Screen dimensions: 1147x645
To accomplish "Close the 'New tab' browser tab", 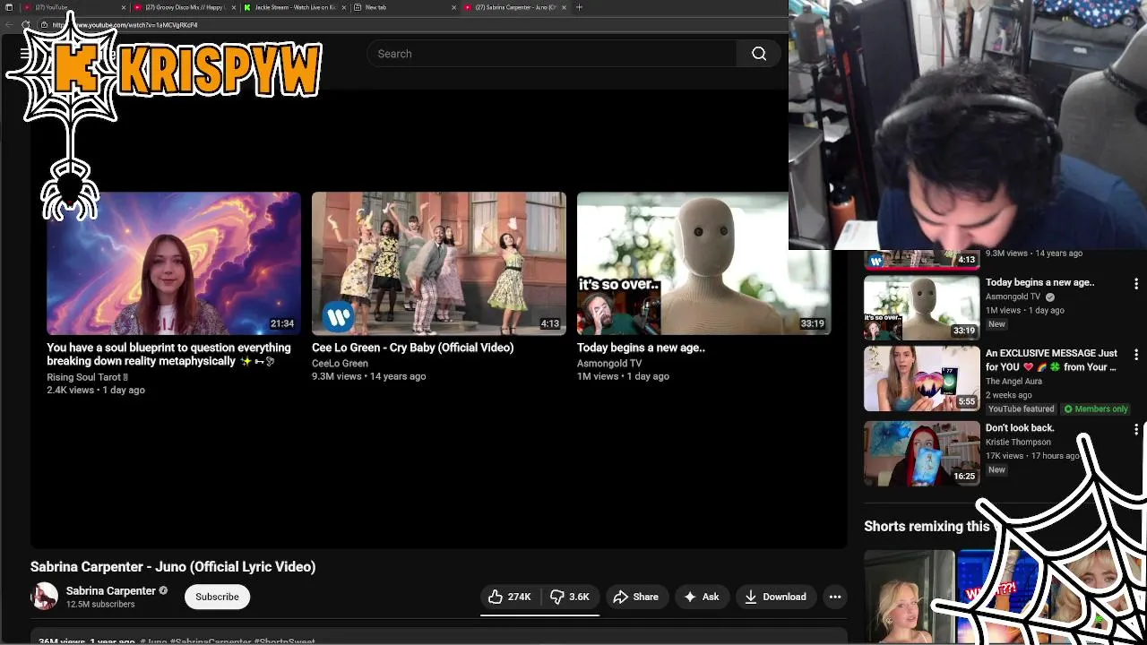I will pyautogui.click(x=454, y=7).
